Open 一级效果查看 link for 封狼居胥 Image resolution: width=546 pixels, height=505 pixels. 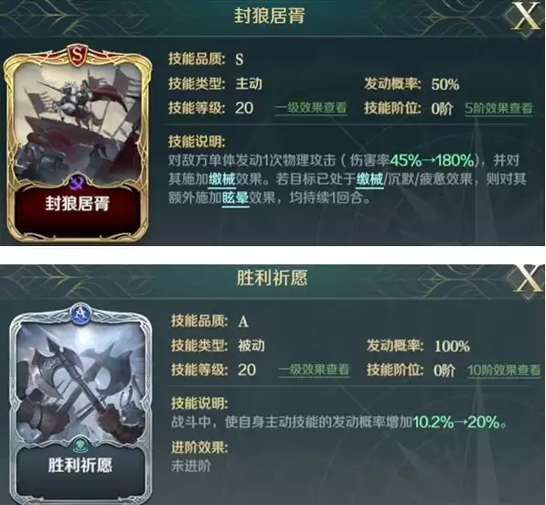click(x=311, y=108)
